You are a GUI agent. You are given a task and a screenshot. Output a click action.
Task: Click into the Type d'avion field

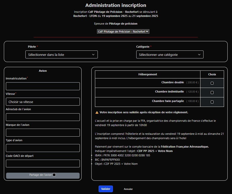43,148
